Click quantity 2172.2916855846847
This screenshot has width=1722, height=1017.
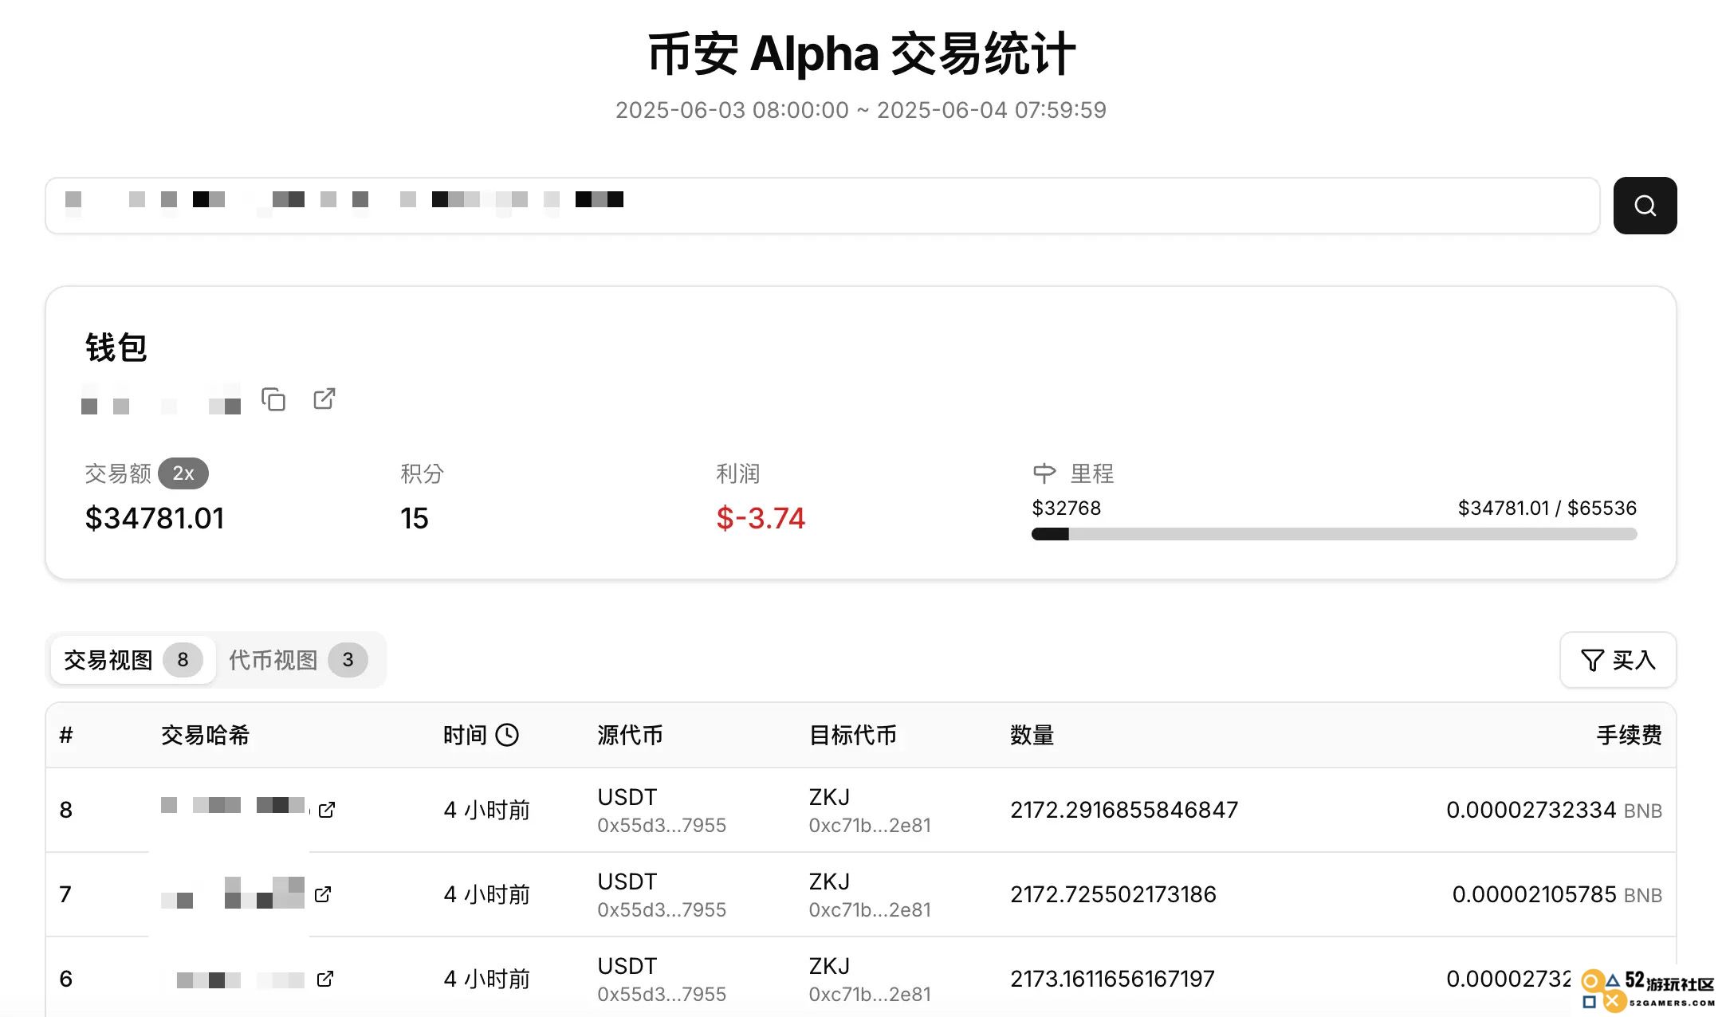click(x=1124, y=810)
